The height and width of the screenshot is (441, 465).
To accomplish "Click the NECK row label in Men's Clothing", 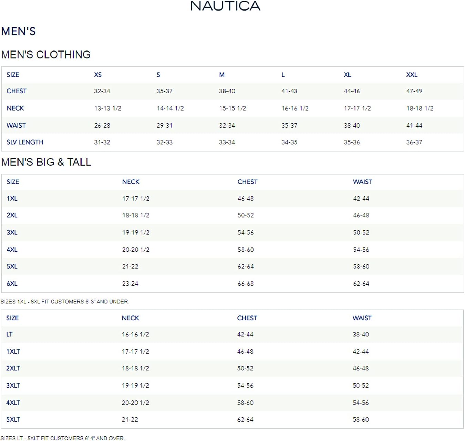I will point(15,108).
